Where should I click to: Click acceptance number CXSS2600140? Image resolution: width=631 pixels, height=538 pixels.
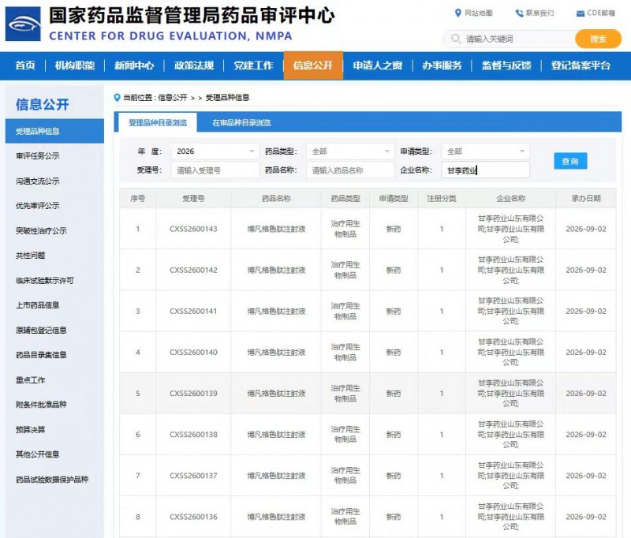(x=193, y=352)
